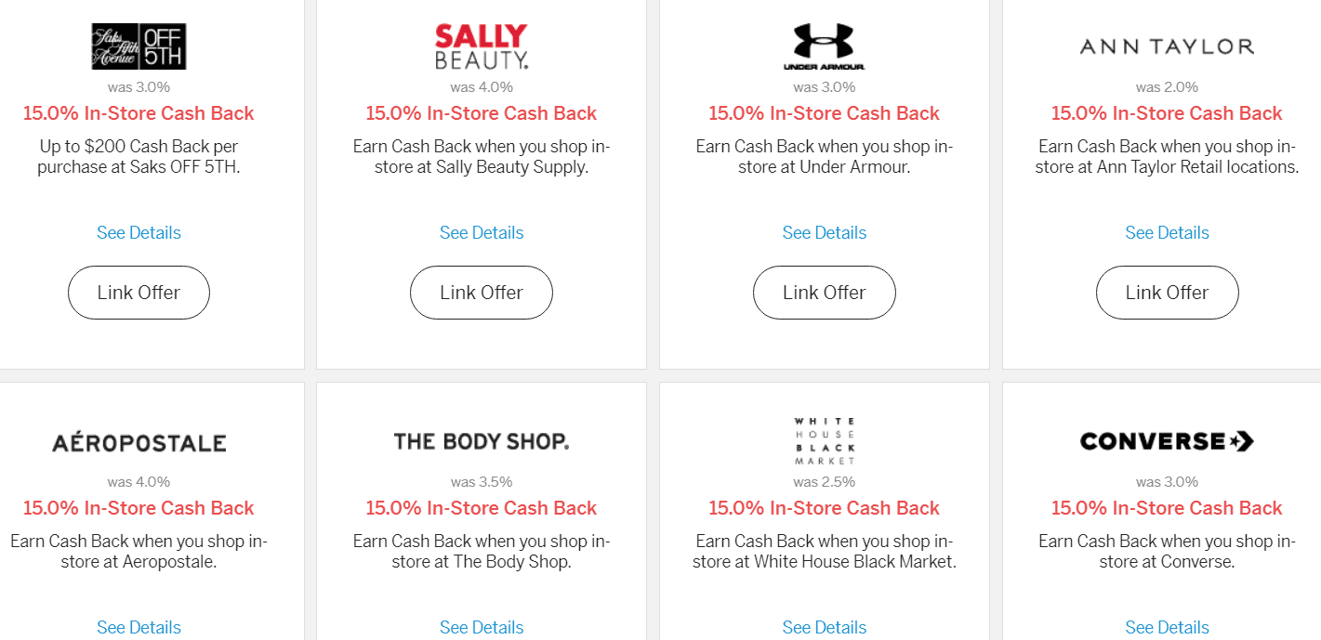Image resolution: width=1321 pixels, height=640 pixels.
Task: Open See Details for Under Armour
Action: click(x=824, y=233)
